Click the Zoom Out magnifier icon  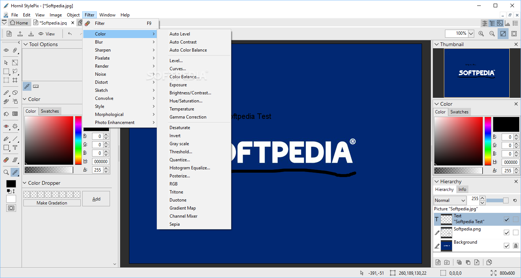click(x=492, y=34)
